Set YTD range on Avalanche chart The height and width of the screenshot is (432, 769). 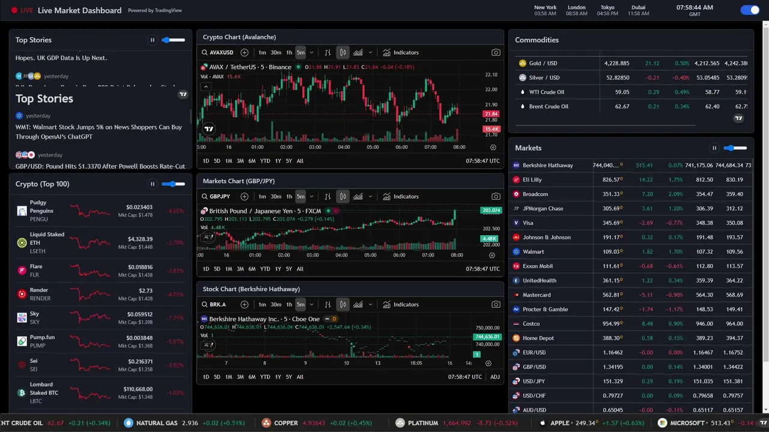click(265, 161)
